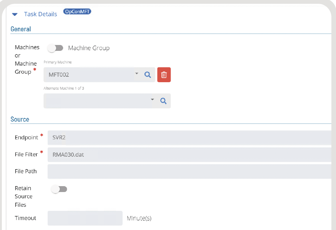The height and width of the screenshot is (230, 336).
Task: Select the Source section heading
Action: [20, 119]
